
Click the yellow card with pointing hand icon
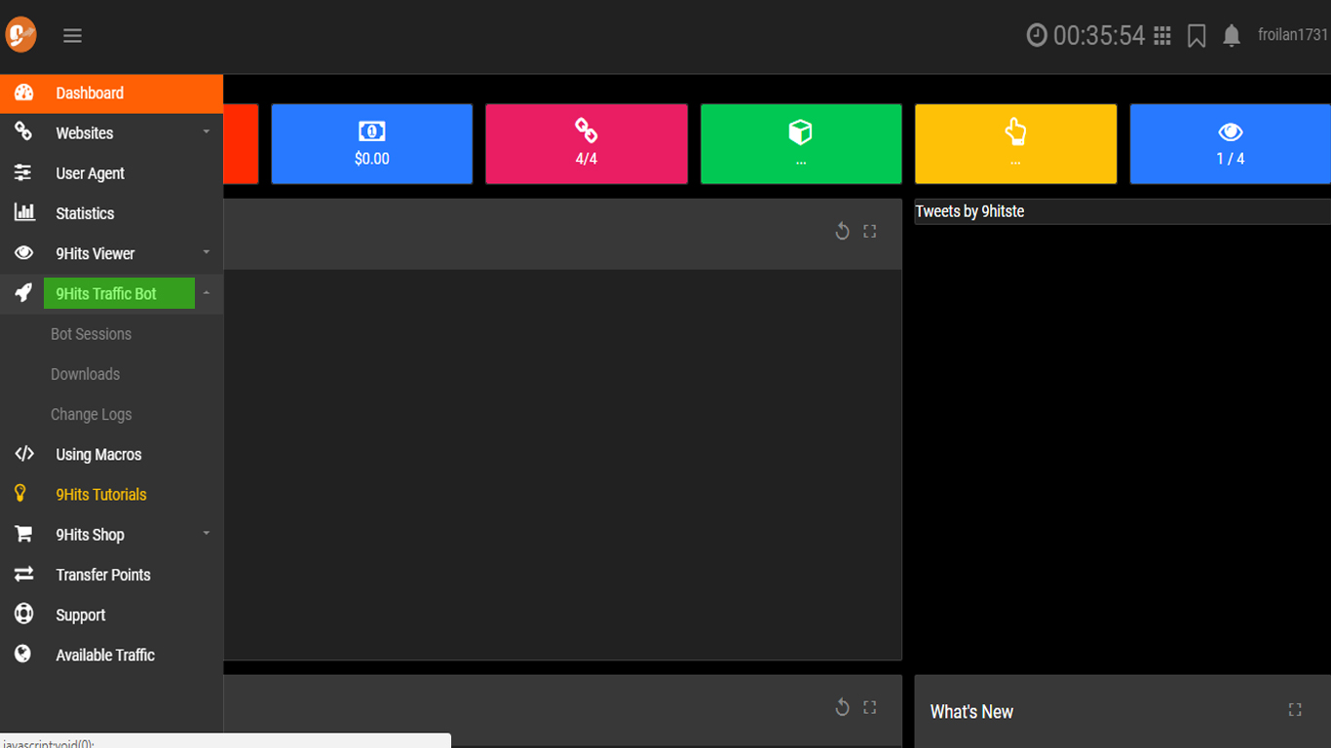click(x=1015, y=144)
